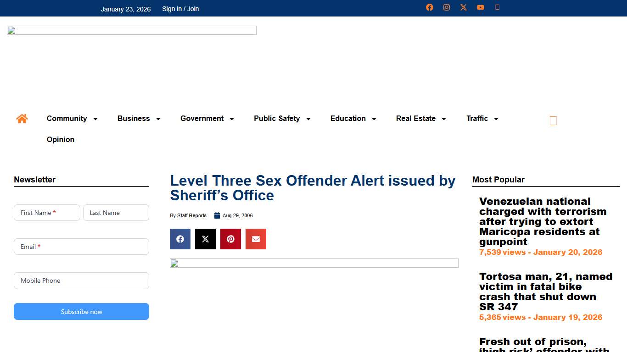Image resolution: width=627 pixels, height=352 pixels.
Task: Share the article on Pinterest
Action: 230,239
